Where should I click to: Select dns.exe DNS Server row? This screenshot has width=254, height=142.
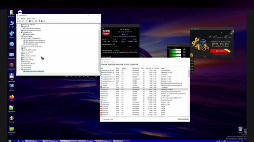coord(144,98)
